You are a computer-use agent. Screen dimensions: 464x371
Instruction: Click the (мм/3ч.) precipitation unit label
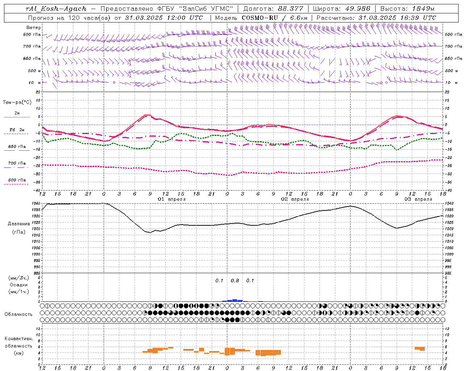(19, 278)
